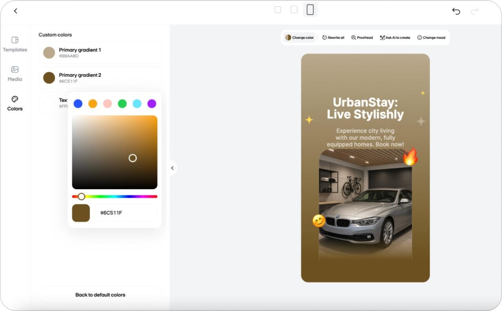Select Primary gradient 1 color row
The width and height of the screenshot is (502, 311).
point(100,52)
